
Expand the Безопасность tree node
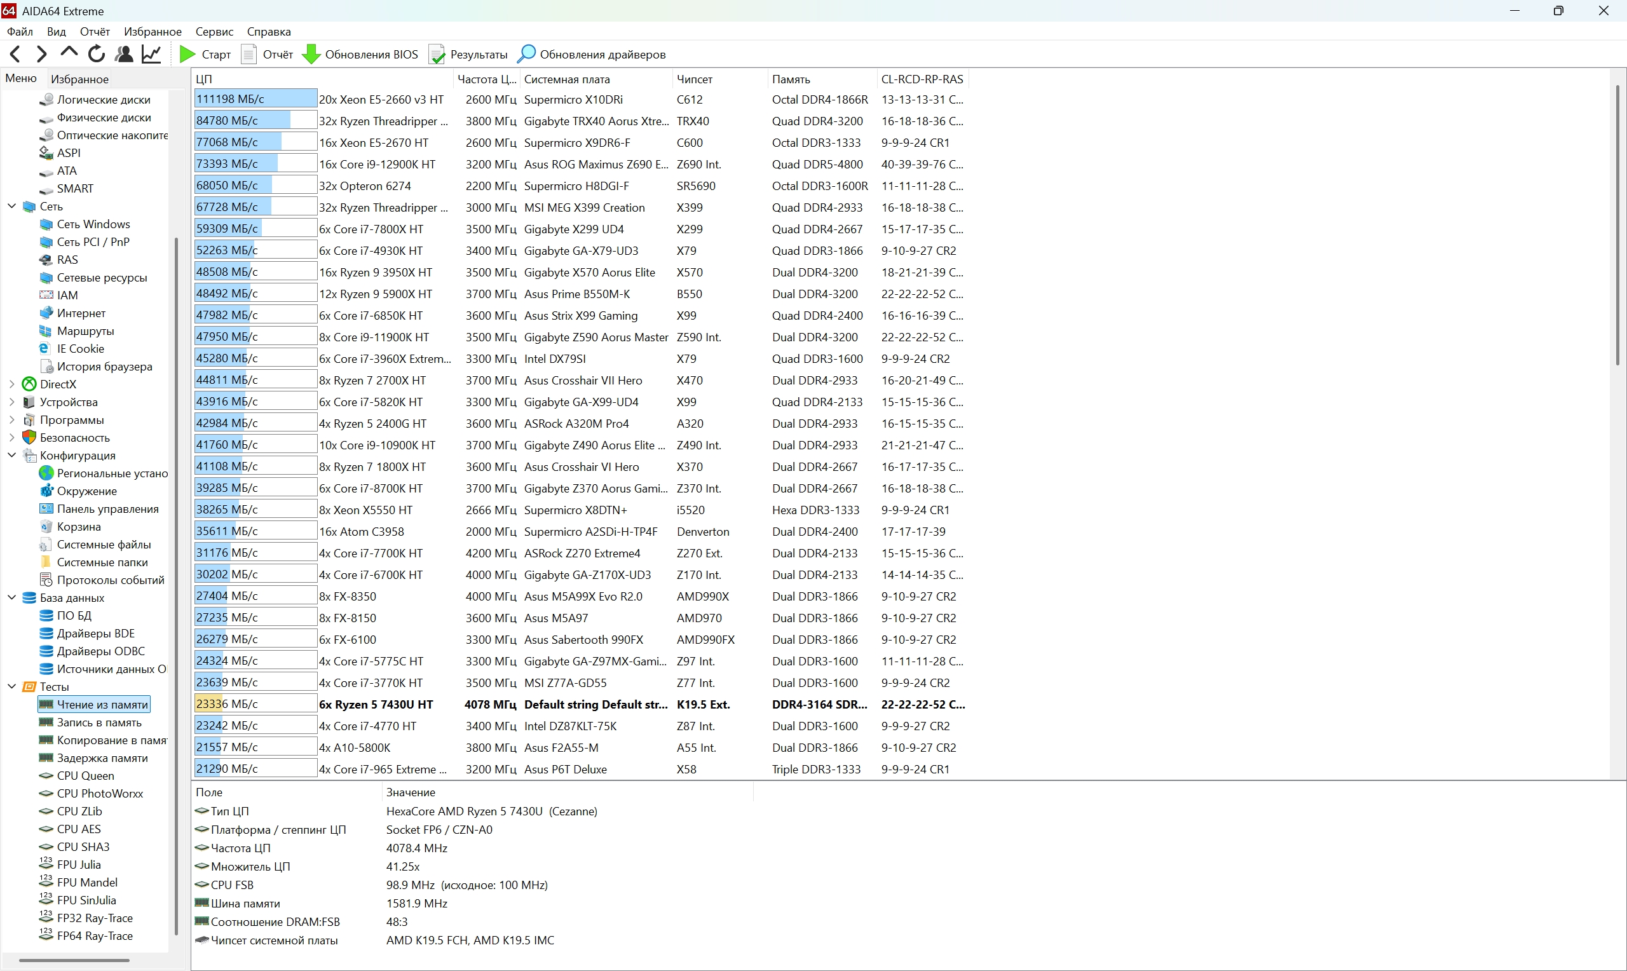(x=12, y=437)
